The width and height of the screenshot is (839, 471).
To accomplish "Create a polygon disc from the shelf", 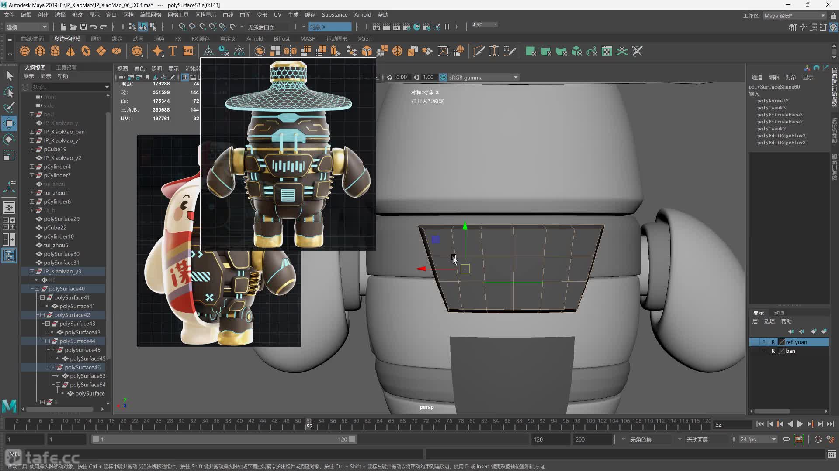I will pos(116,51).
